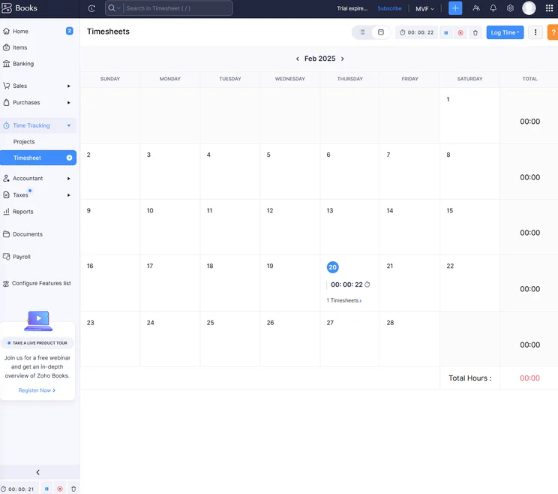Click the product tour video thumbnail
Viewport: 558px width, 494px height.
coord(38,321)
